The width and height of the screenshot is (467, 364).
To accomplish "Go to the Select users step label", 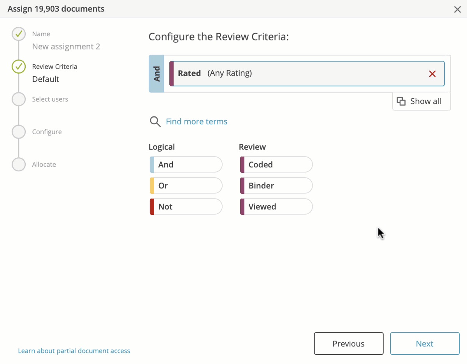I will [x=50, y=99].
